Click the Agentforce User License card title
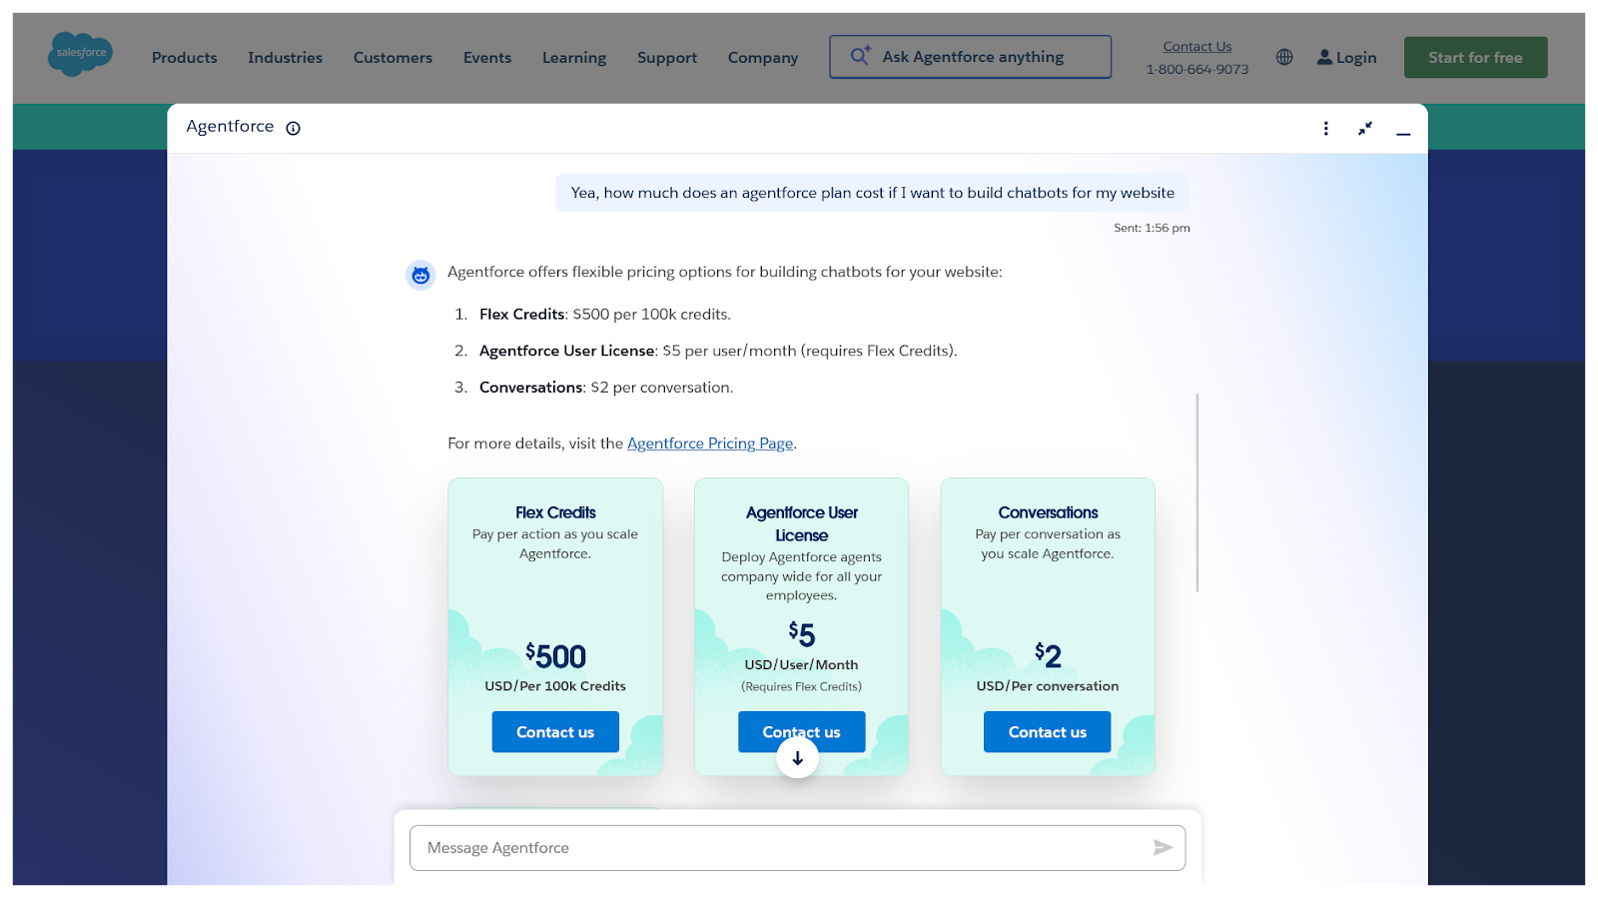This screenshot has width=1598, height=898. (801, 523)
